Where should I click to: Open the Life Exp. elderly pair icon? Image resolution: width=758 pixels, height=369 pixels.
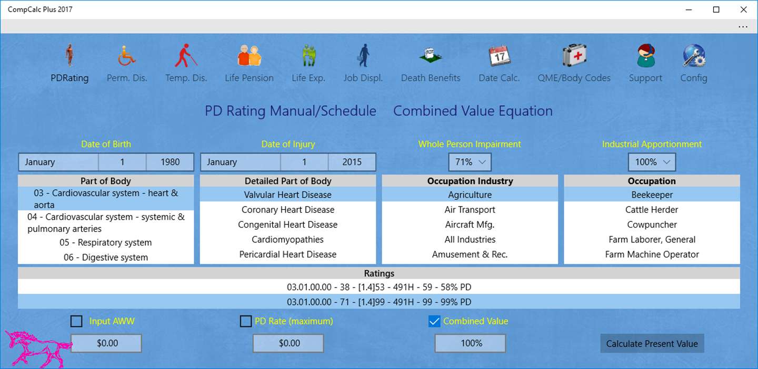[x=308, y=56]
